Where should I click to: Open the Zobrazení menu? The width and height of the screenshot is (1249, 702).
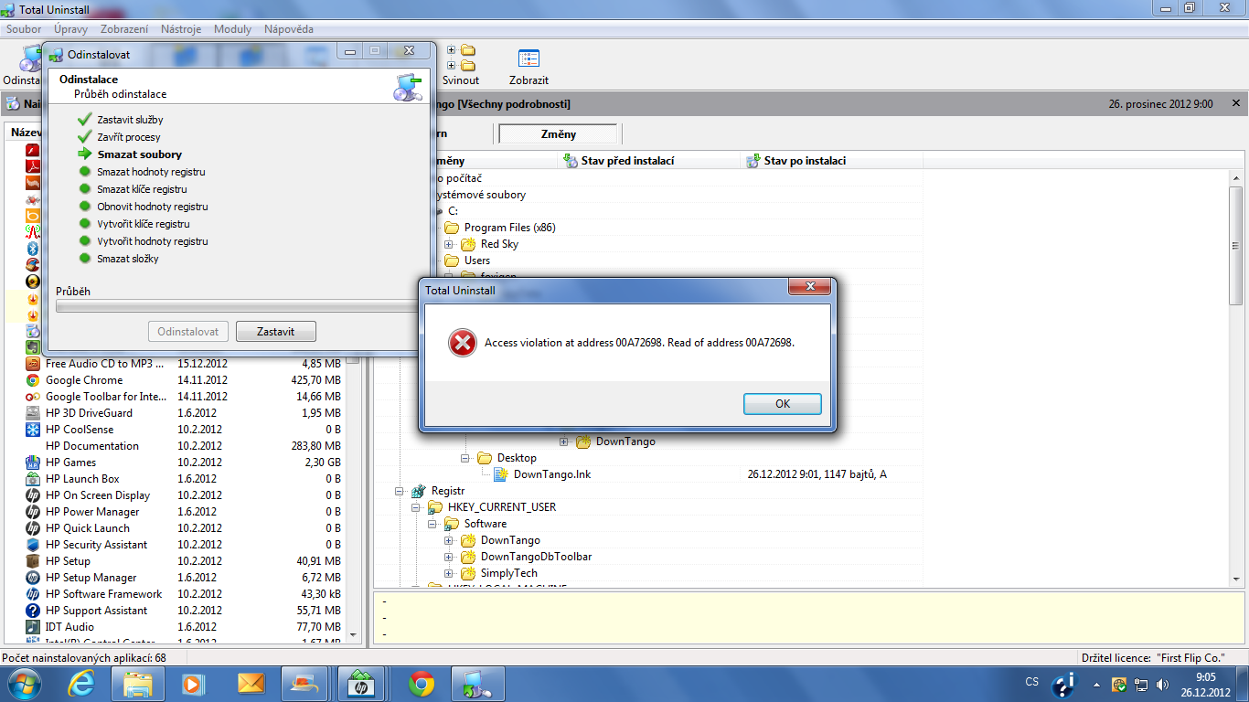tap(124, 29)
